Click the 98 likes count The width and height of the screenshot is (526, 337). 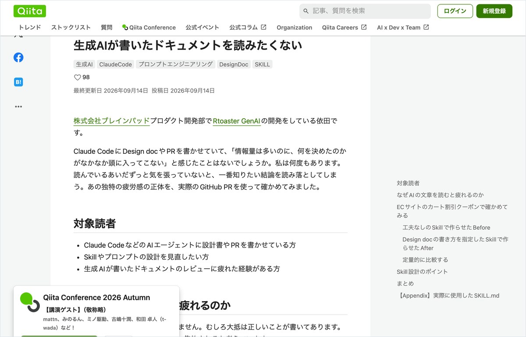[86, 78]
